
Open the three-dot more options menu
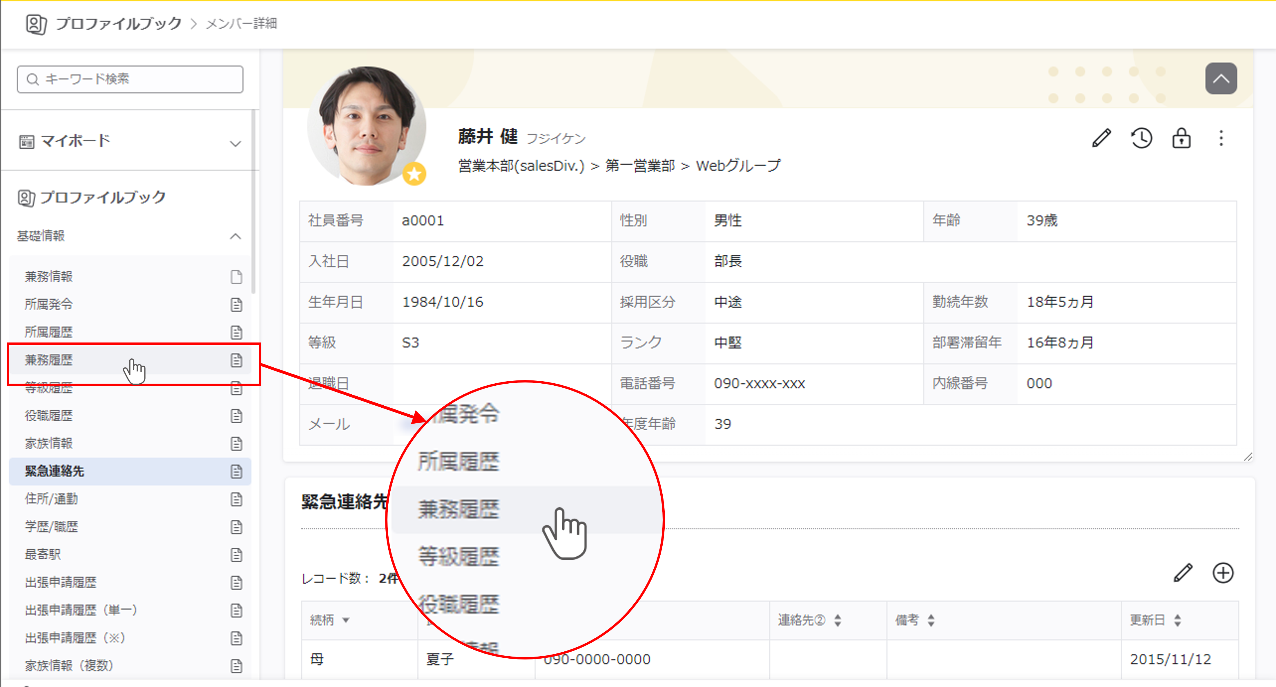(x=1221, y=138)
